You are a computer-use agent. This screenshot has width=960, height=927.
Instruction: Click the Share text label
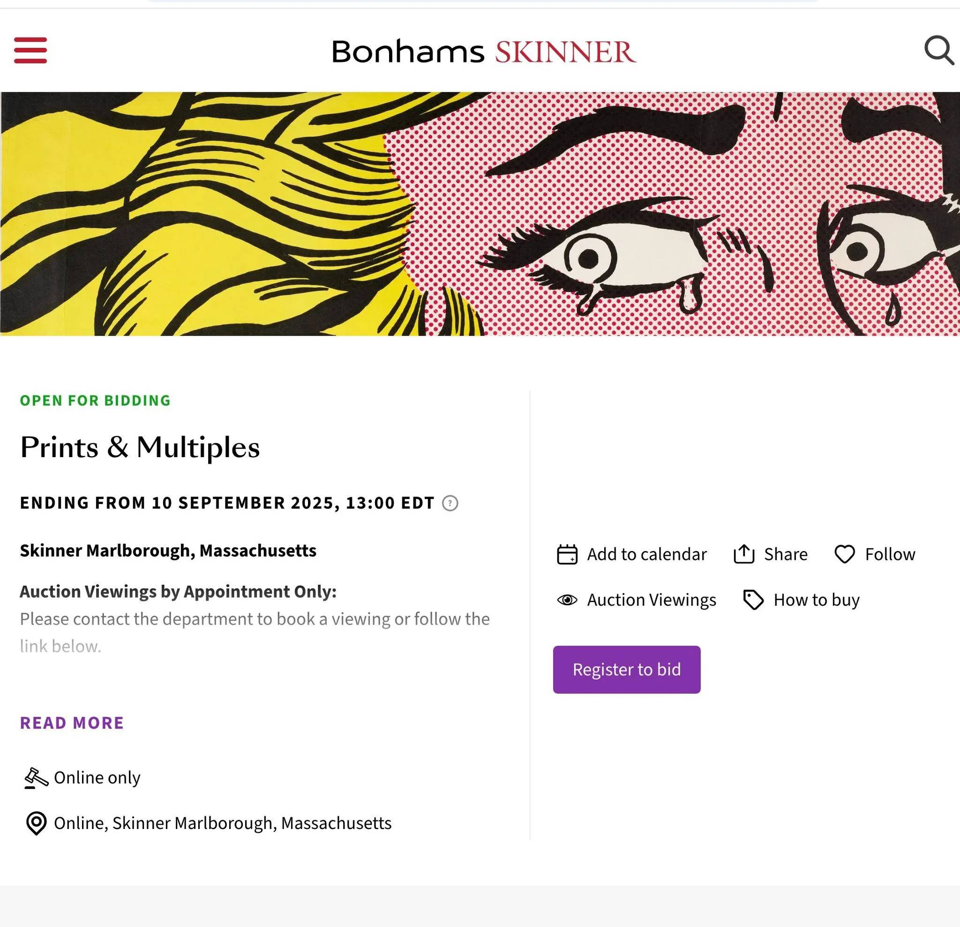tap(786, 555)
